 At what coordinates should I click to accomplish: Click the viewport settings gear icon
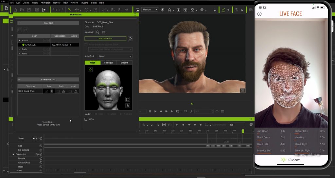[217, 111]
